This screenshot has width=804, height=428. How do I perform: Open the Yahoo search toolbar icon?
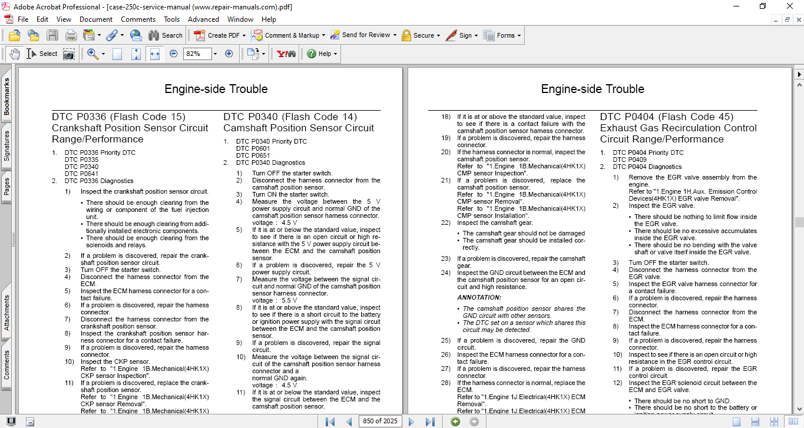(x=286, y=54)
